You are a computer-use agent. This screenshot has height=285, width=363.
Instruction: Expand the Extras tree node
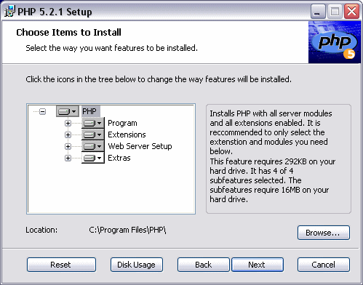coord(68,158)
